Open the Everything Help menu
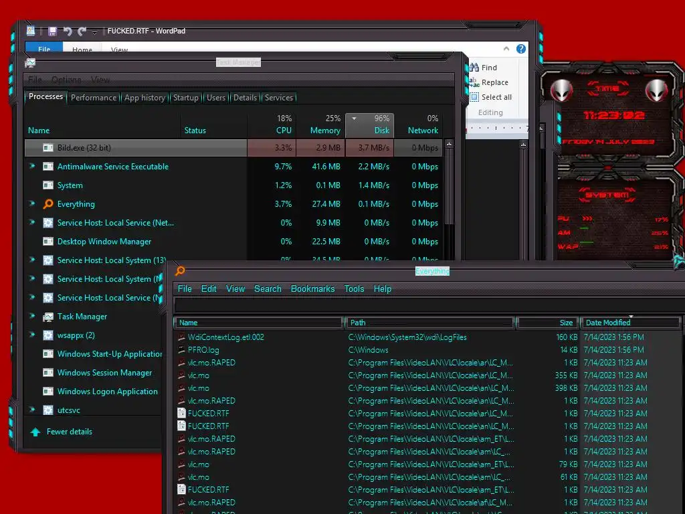 click(x=383, y=288)
